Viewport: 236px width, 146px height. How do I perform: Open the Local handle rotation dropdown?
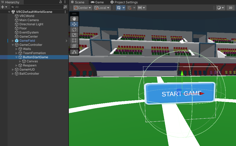[x=102, y=8]
